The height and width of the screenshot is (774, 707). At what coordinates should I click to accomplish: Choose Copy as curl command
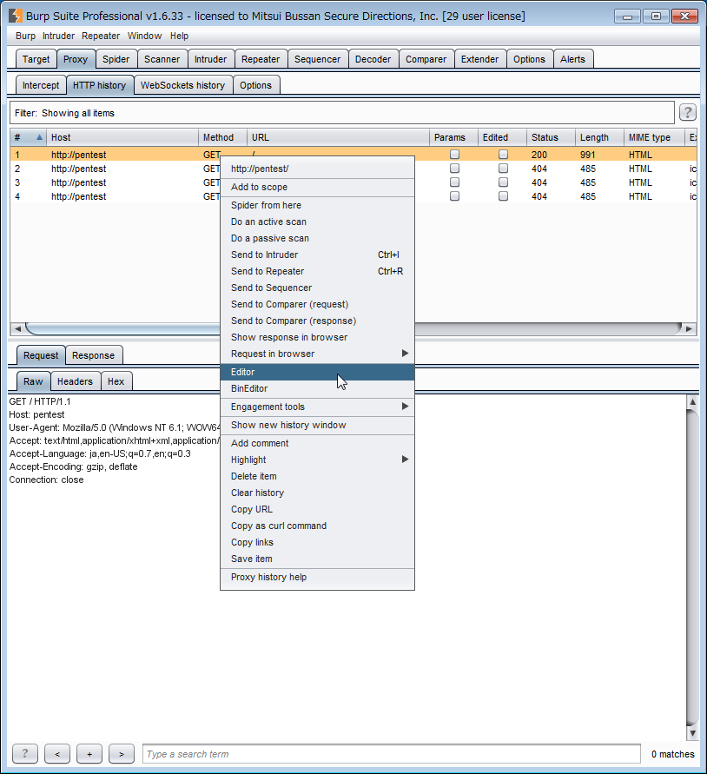click(279, 526)
